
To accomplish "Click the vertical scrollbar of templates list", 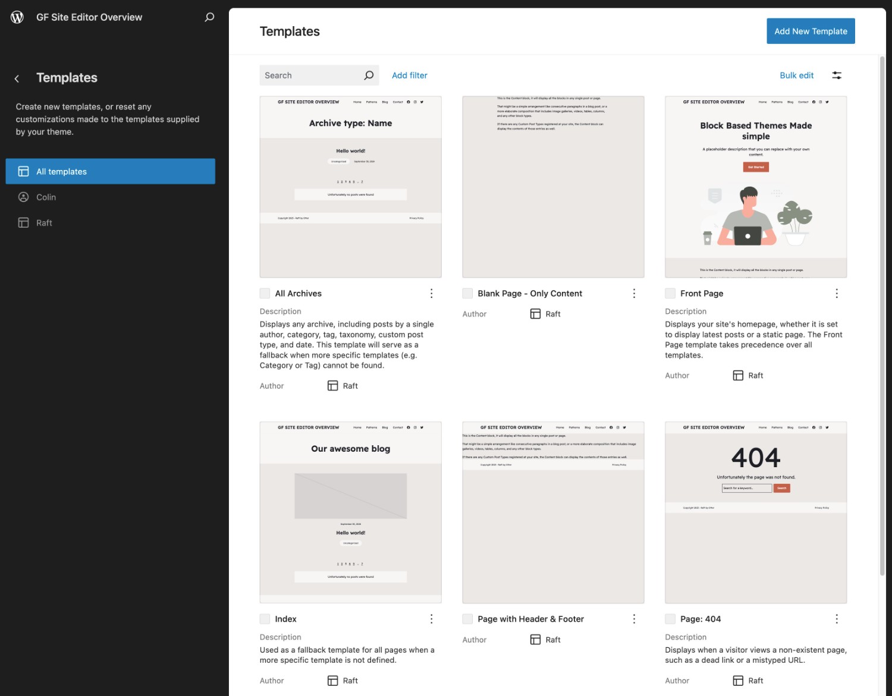I will point(882,315).
